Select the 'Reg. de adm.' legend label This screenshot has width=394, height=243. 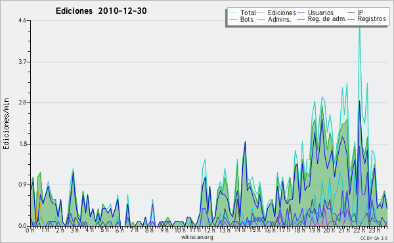coord(327,19)
